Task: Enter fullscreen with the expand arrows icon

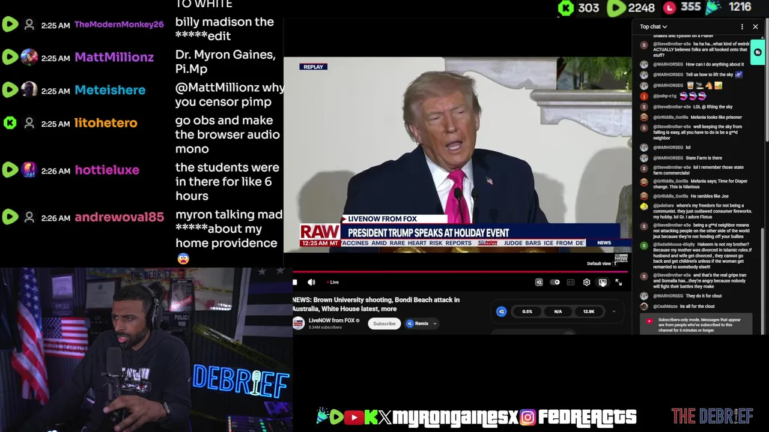Action: [x=618, y=282]
